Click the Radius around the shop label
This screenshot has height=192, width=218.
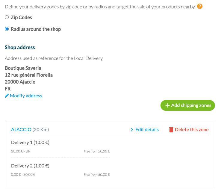36,29
